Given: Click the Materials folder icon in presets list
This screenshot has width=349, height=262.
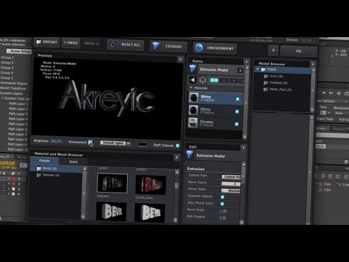Looking at the screenshot, I should (39, 175).
